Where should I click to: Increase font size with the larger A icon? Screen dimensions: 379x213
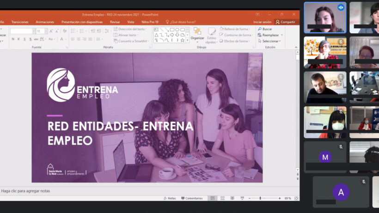coord(51,31)
